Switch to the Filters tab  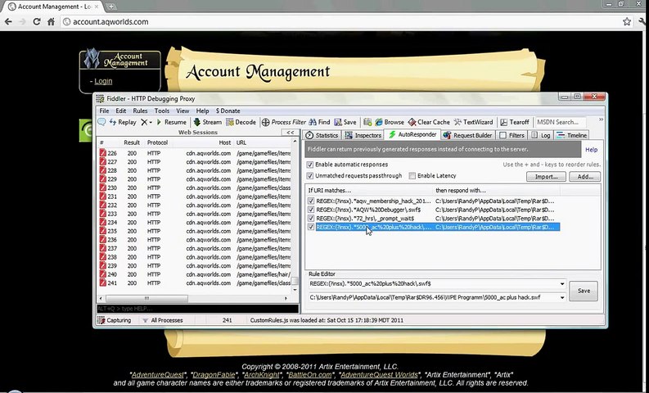[512, 135]
